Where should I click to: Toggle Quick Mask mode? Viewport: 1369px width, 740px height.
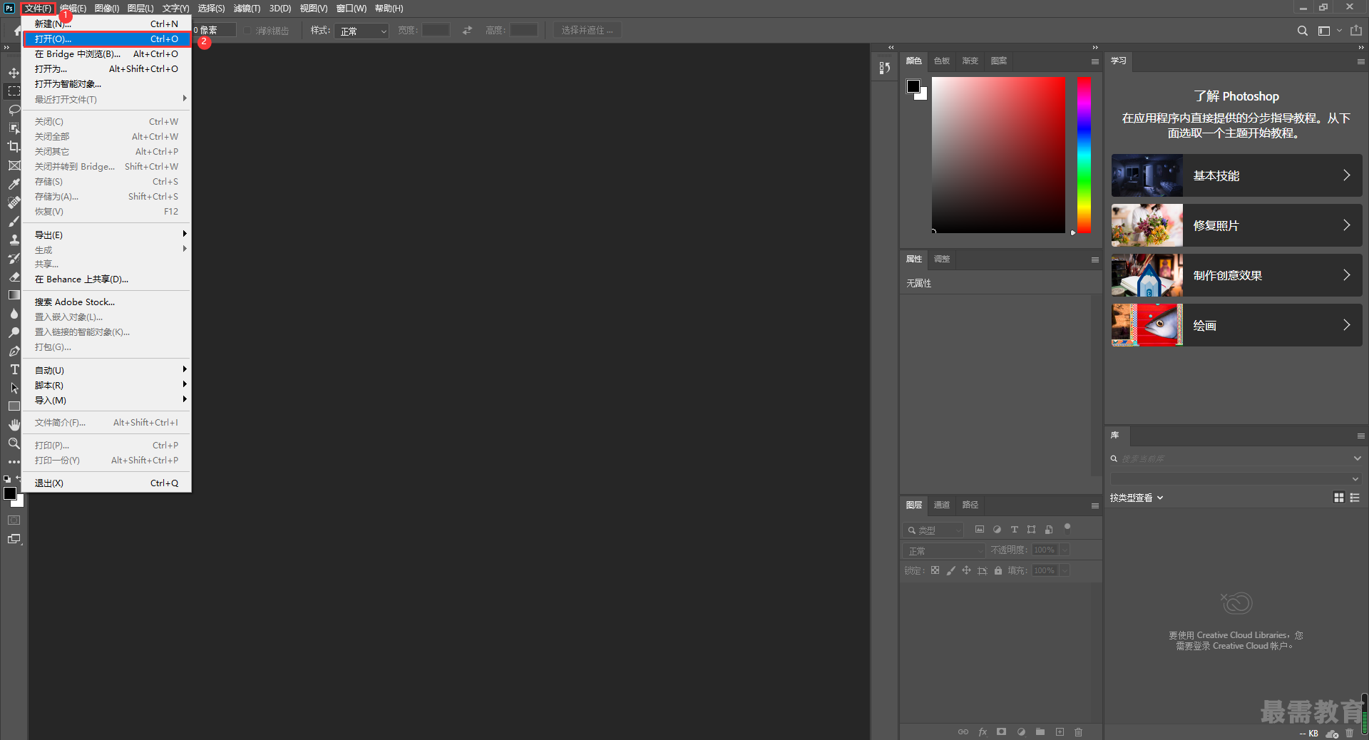(x=14, y=520)
